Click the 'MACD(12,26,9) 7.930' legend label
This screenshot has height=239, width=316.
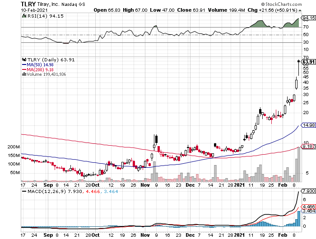click(55, 191)
